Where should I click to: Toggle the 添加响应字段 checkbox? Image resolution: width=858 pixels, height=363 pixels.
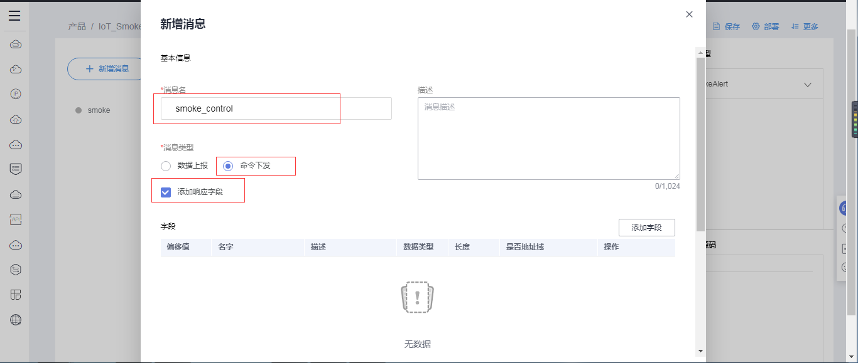pos(166,192)
